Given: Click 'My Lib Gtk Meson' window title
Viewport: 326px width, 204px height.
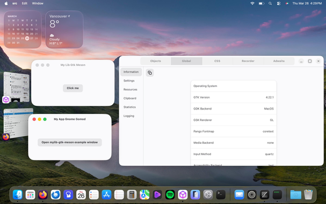Looking at the screenshot, I should point(73,65).
